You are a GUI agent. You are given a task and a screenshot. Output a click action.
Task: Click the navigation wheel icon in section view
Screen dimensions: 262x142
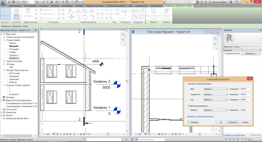(123, 34)
